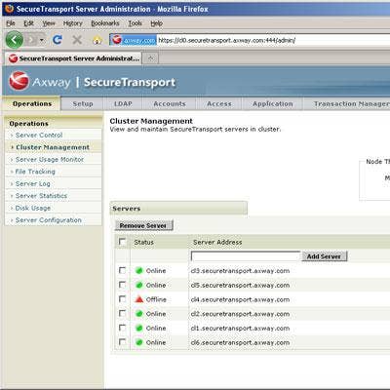Open the Help menu
390x390 pixels.
pos(156,23)
